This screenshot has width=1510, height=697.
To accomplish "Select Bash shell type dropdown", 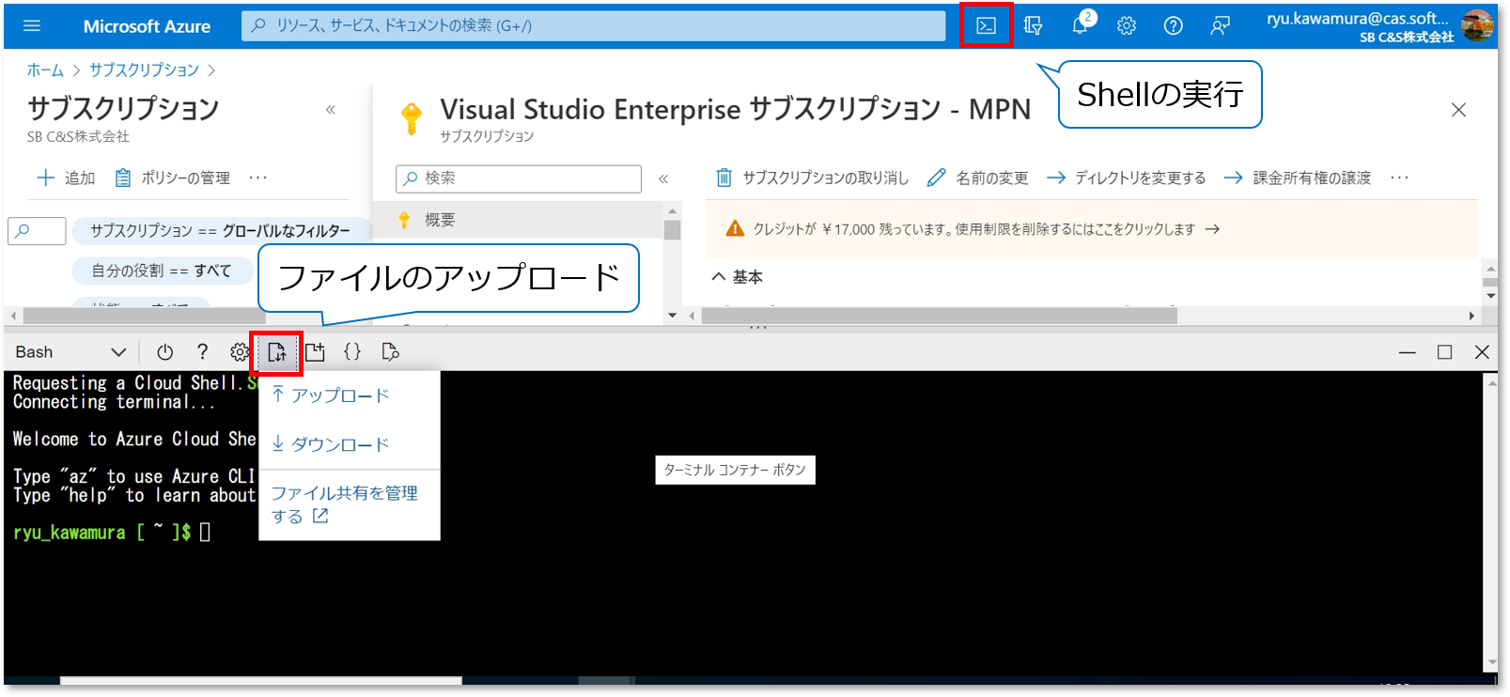I will [x=70, y=352].
